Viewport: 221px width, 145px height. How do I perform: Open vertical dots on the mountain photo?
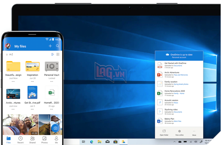(x=48, y=117)
